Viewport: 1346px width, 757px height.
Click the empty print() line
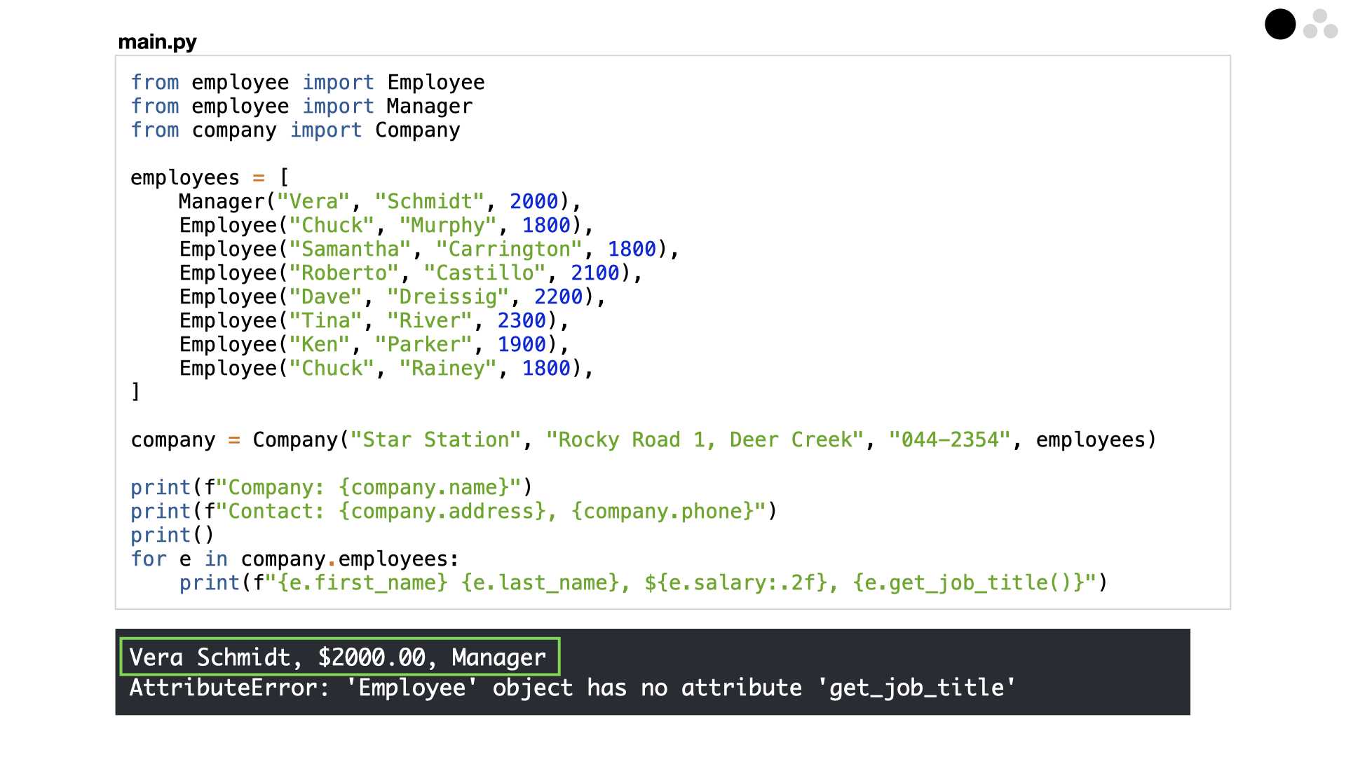(172, 536)
